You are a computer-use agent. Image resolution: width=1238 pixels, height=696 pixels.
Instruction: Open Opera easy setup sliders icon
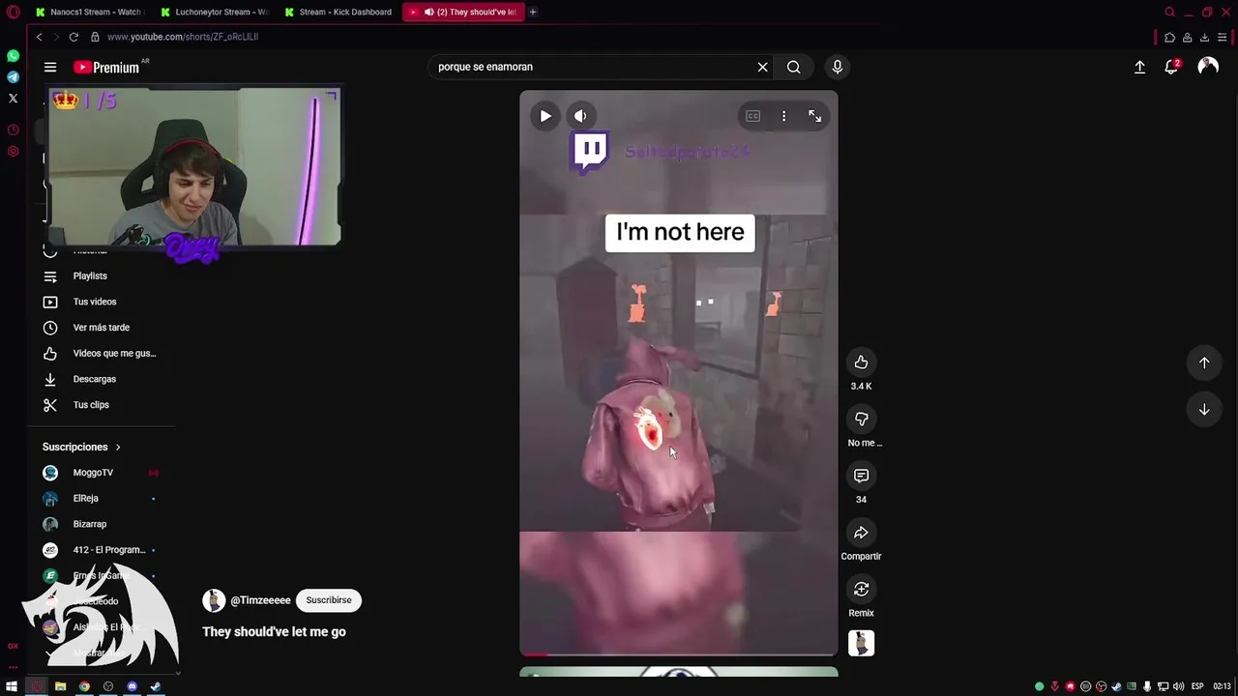click(1223, 37)
